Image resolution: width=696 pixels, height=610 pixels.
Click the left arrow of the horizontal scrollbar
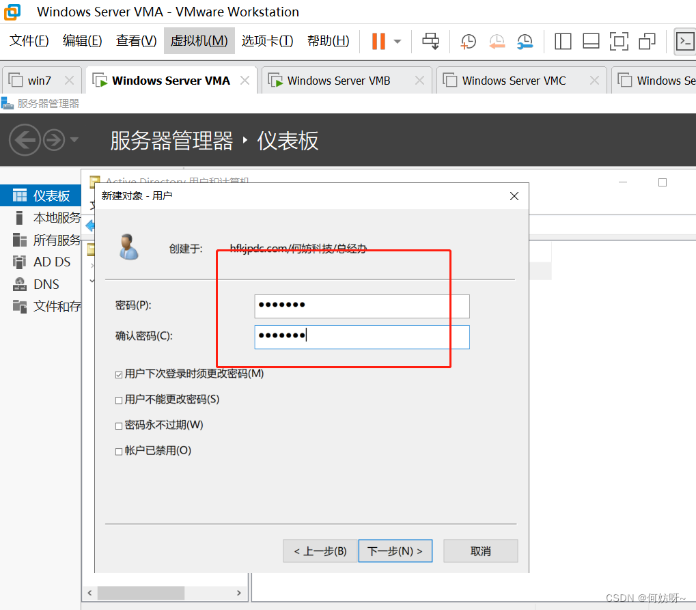click(89, 593)
